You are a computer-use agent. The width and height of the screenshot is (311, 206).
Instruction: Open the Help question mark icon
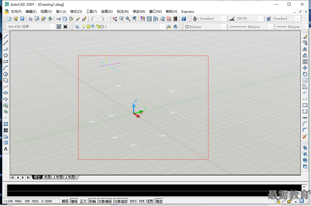click(x=184, y=19)
